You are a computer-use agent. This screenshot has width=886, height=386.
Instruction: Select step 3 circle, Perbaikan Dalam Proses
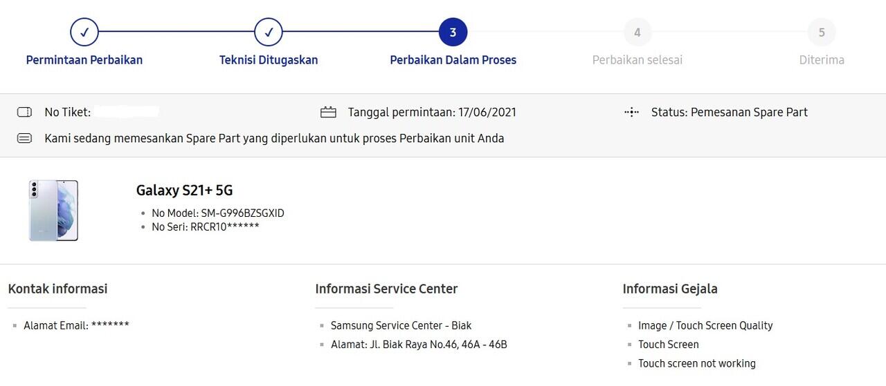(x=453, y=32)
